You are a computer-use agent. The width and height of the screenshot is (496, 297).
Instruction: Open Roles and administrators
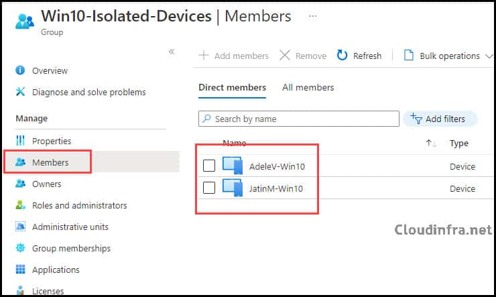coord(79,205)
